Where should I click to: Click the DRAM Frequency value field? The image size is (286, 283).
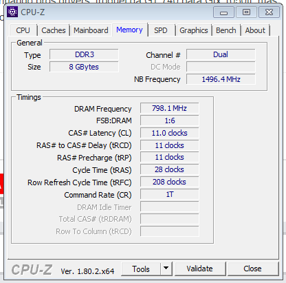pos(169,108)
